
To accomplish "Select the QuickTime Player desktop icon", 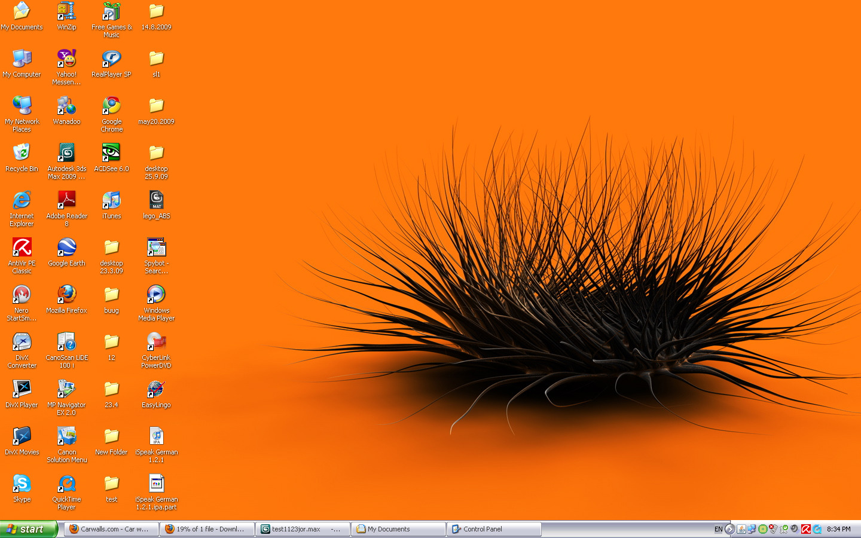I will pos(66,484).
